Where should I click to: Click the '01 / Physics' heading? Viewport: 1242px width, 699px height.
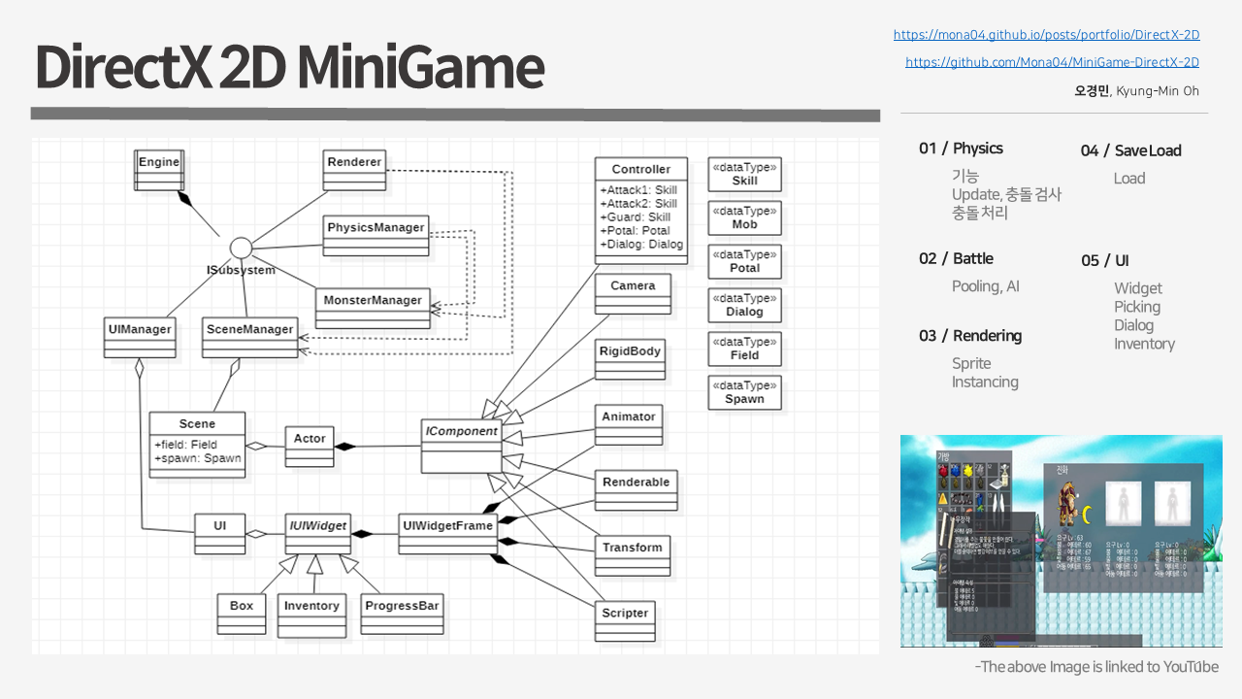tap(961, 149)
